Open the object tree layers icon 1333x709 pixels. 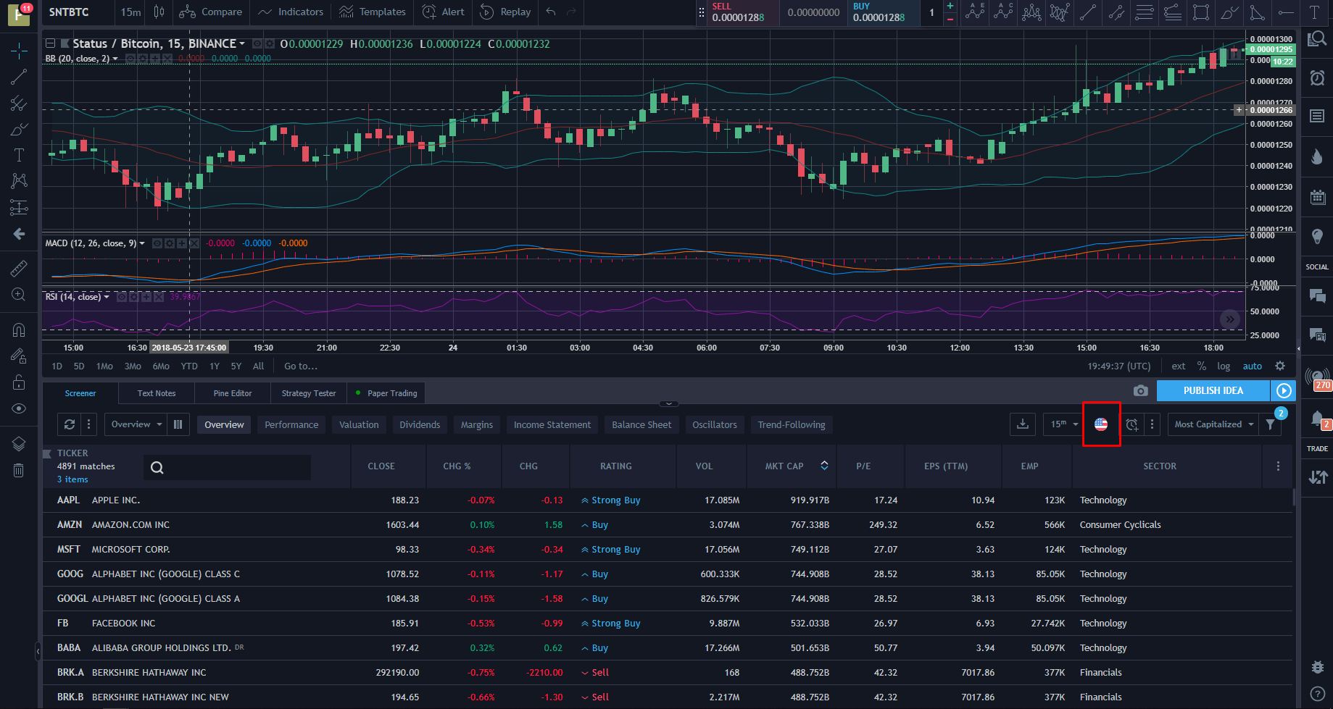coord(19,444)
